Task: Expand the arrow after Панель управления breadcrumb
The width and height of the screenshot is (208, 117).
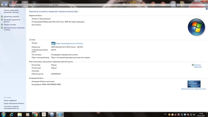Action: point(30,5)
